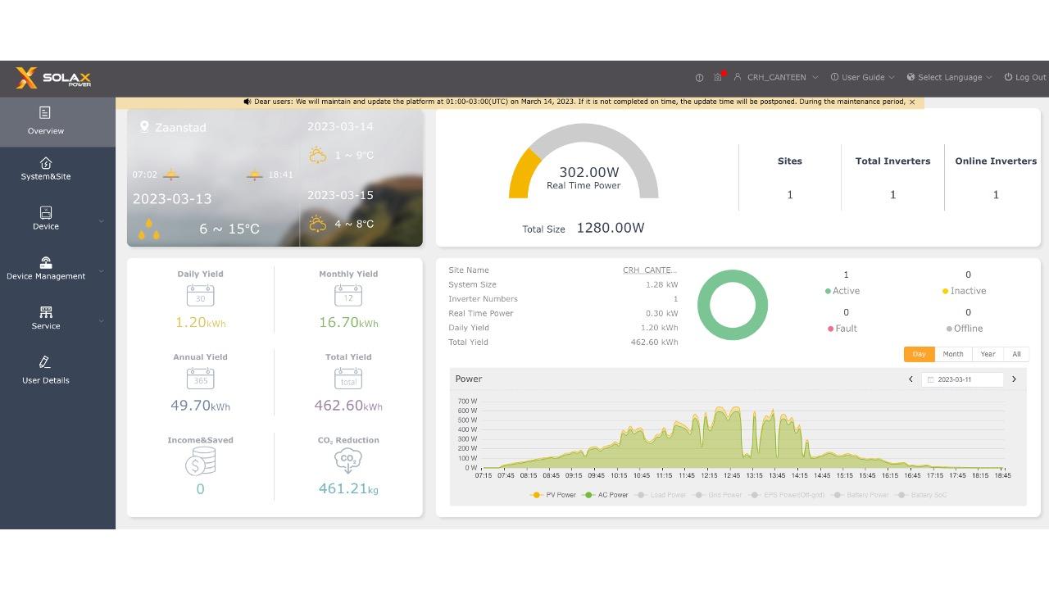Click the notification icon with red dot
1049x590 pixels.
click(x=718, y=77)
